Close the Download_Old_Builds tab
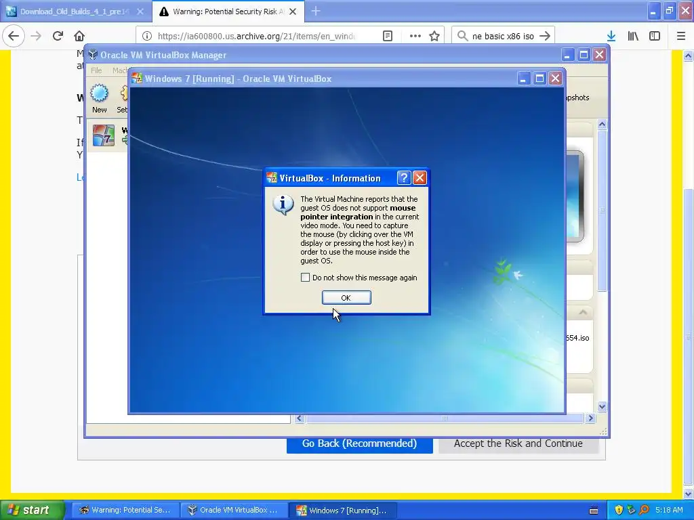 click(140, 12)
